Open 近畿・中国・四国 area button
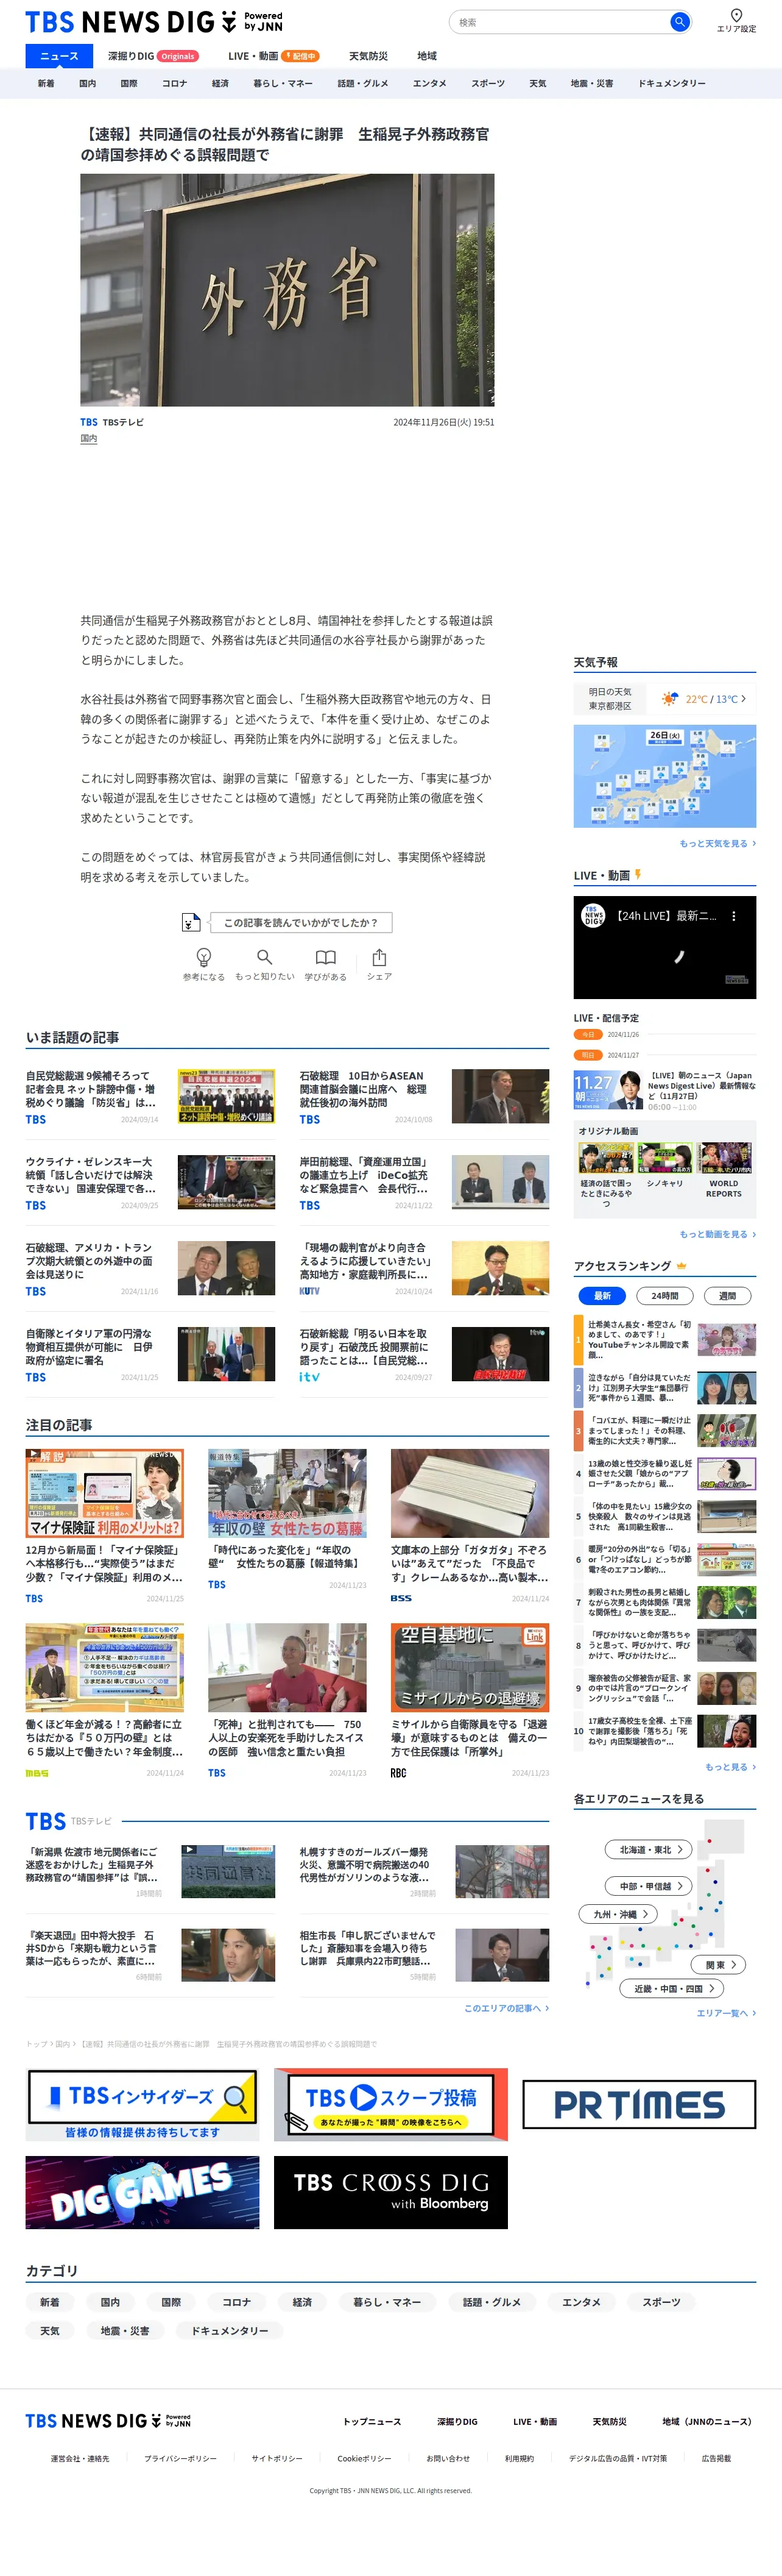This screenshot has width=782, height=2576. coord(672,1988)
